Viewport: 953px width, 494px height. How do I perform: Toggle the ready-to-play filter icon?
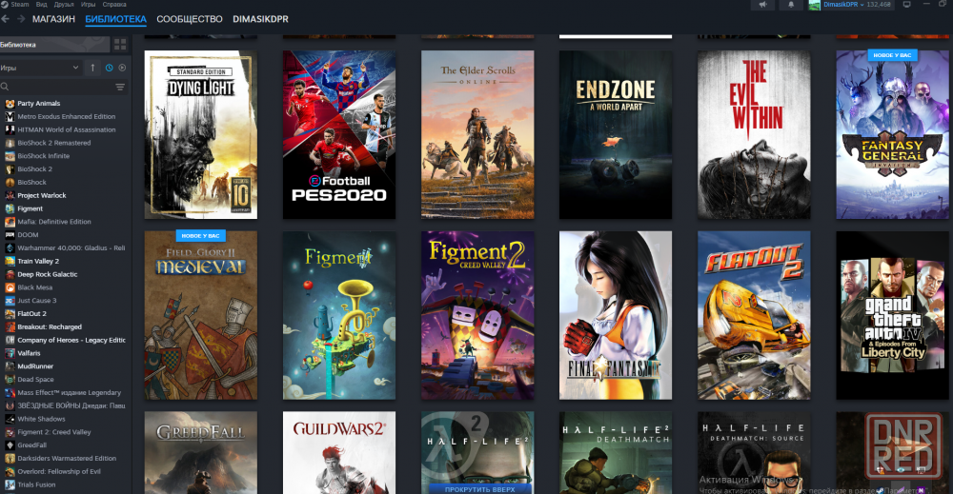122,68
